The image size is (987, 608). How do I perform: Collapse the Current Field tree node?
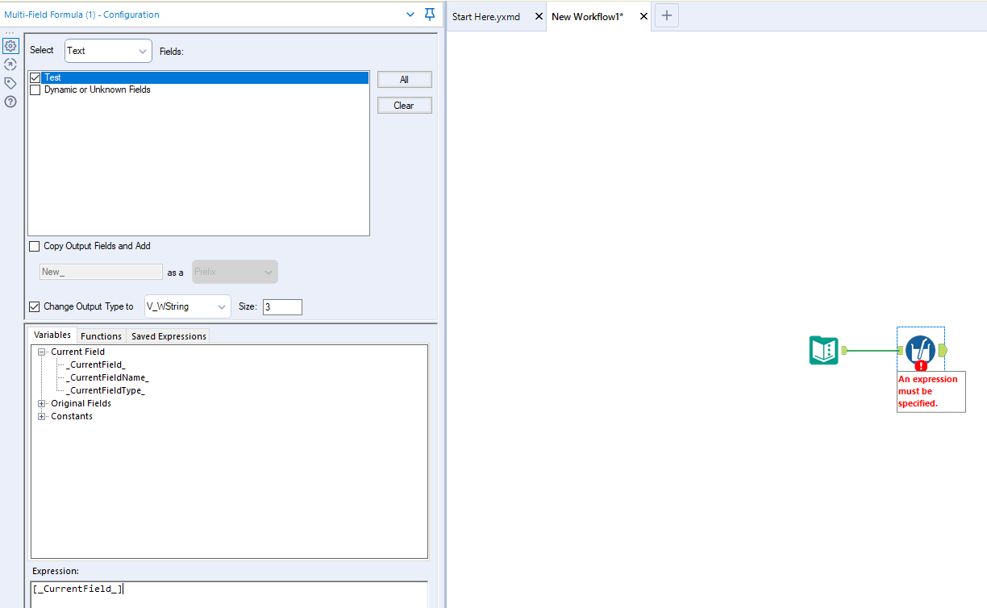pyautogui.click(x=41, y=352)
